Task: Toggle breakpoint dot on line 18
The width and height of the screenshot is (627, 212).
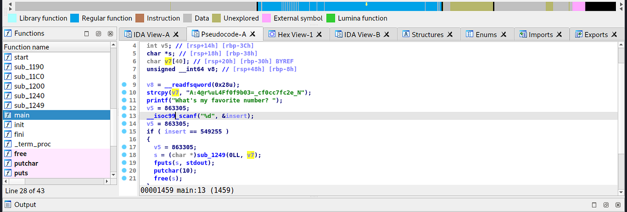Action: click(124, 155)
